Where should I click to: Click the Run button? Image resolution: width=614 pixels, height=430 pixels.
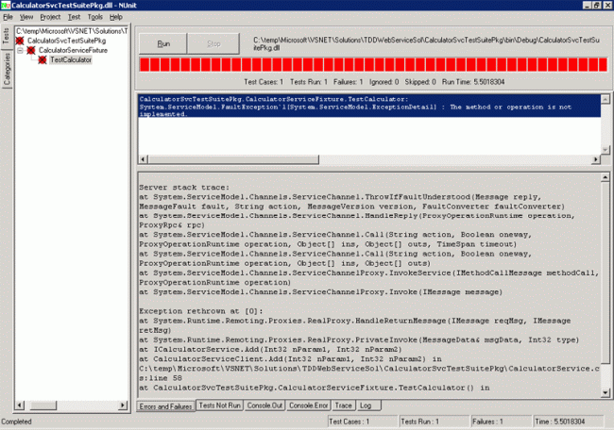pos(162,43)
